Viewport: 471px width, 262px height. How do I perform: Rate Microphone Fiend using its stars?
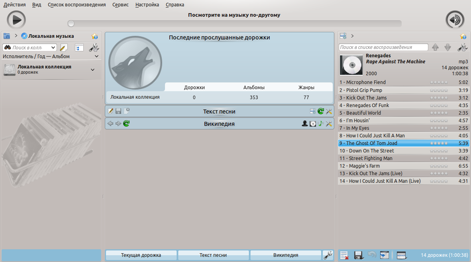[x=439, y=82]
